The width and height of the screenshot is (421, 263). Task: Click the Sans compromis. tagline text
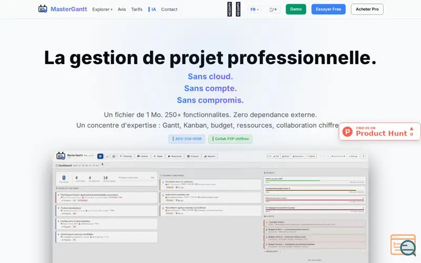pos(210,100)
